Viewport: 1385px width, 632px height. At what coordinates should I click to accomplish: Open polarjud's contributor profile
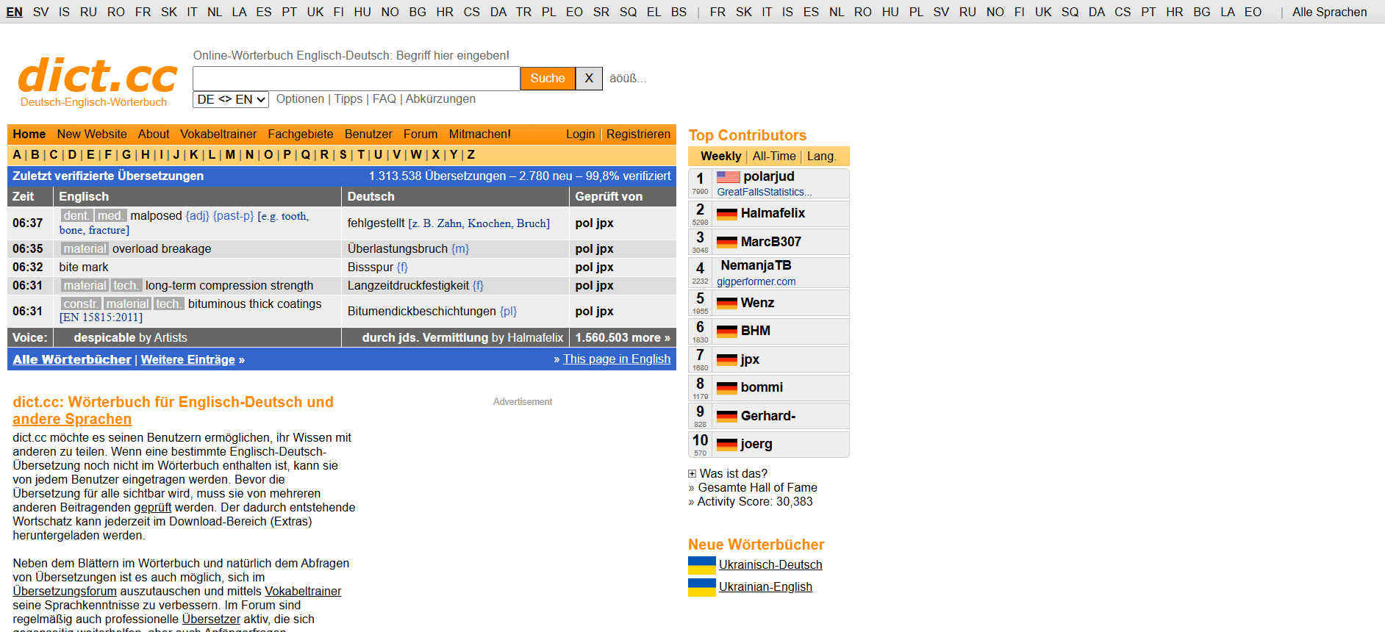tap(769, 177)
